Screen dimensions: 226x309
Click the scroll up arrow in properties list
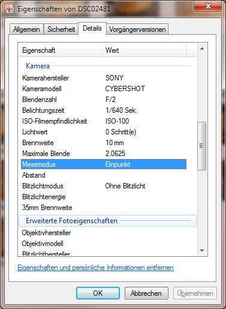click(x=202, y=49)
